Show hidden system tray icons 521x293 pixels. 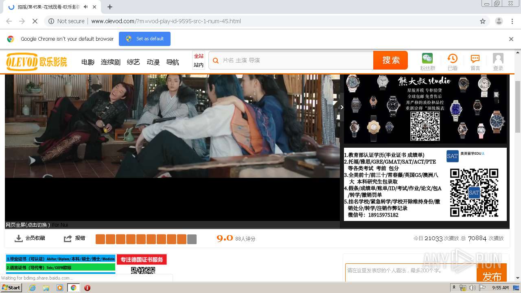pos(454,288)
